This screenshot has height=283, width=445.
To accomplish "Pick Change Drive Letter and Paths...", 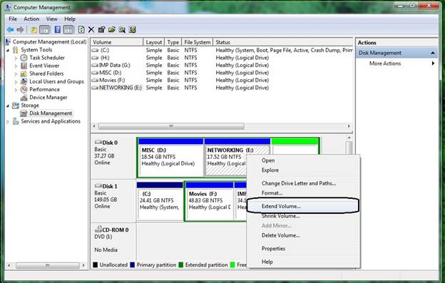I will click(303, 183).
